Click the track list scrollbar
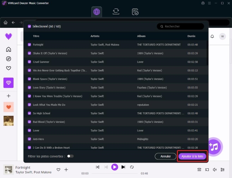232x178 pixels. click(207, 53)
